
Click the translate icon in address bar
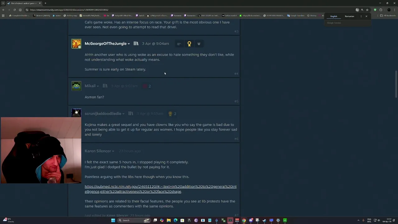click(x=357, y=10)
